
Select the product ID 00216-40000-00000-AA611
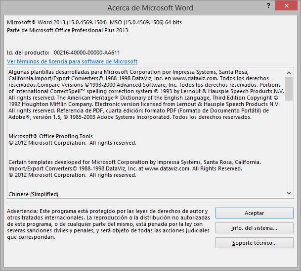[87, 53]
